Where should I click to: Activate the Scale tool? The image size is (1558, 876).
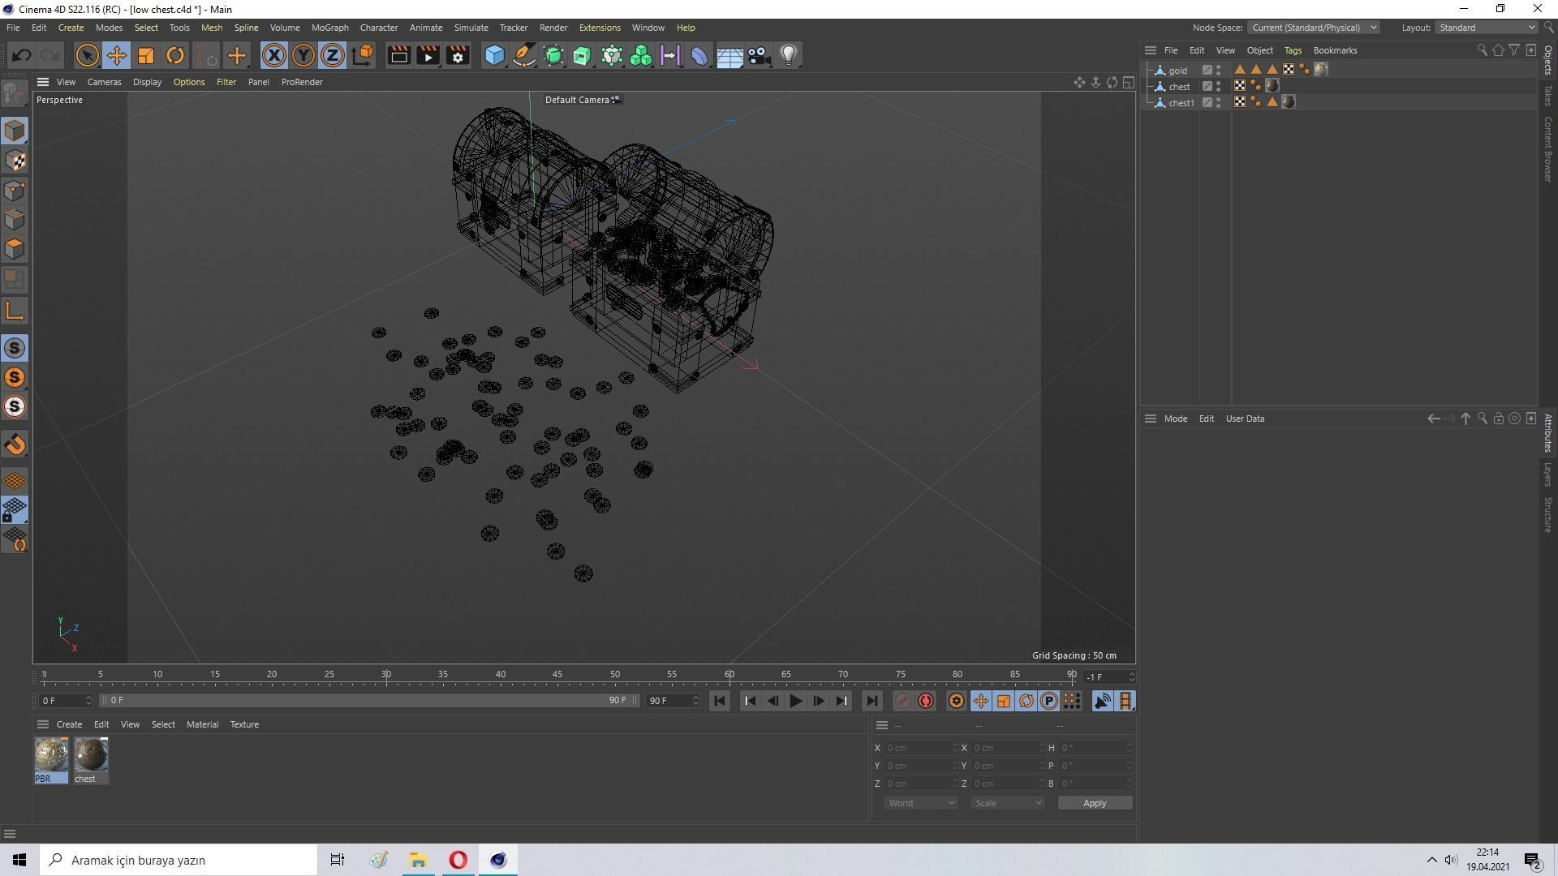tap(146, 55)
